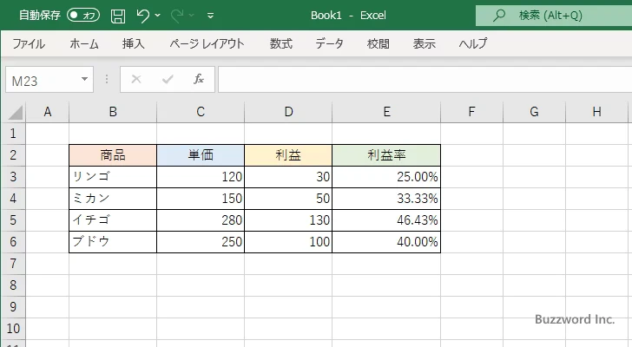
Task: Select column G header
Action: pos(534,112)
